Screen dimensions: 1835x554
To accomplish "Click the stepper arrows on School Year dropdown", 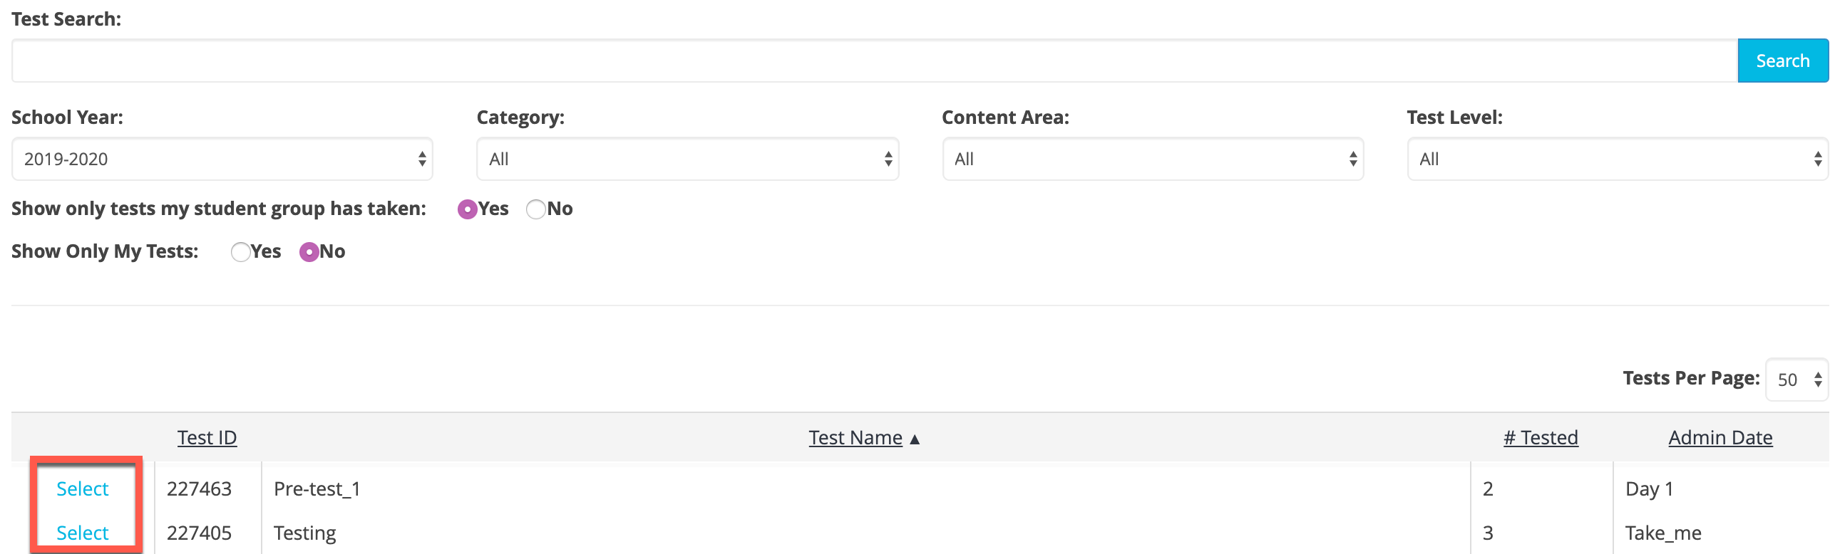I will pos(422,159).
